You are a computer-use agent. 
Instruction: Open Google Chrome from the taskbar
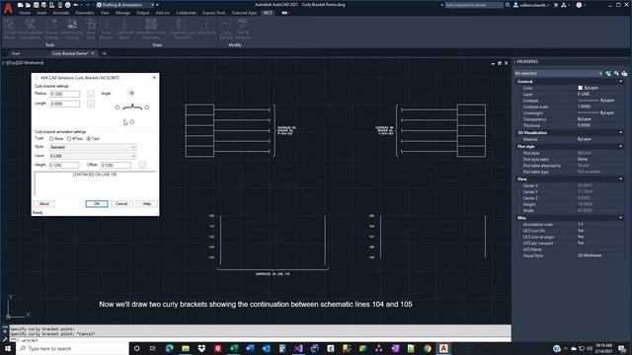428,348
